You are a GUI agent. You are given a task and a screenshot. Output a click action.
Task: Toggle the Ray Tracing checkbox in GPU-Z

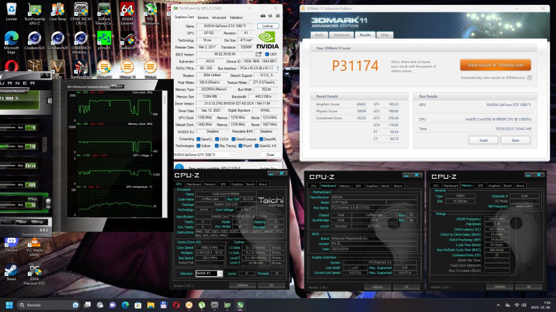click(217, 146)
